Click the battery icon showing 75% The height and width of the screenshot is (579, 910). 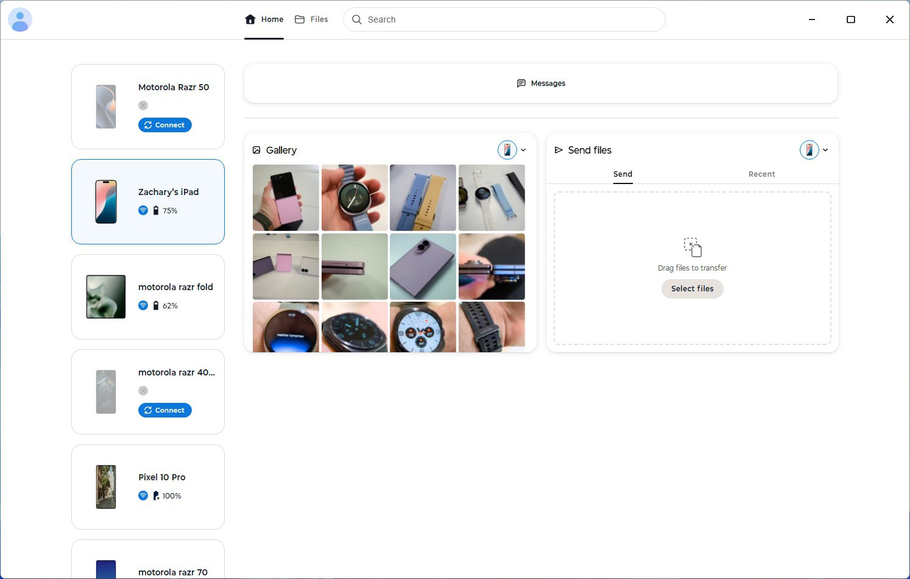pyautogui.click(x=156, y=210)
